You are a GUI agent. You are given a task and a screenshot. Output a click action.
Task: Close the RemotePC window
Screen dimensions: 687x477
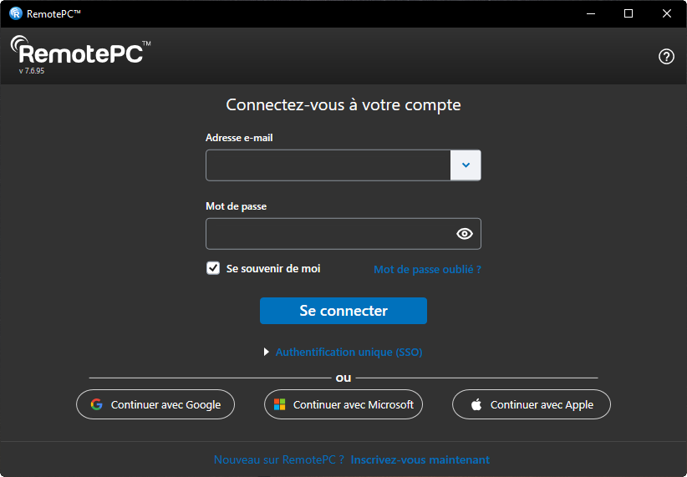pos(667,13)
